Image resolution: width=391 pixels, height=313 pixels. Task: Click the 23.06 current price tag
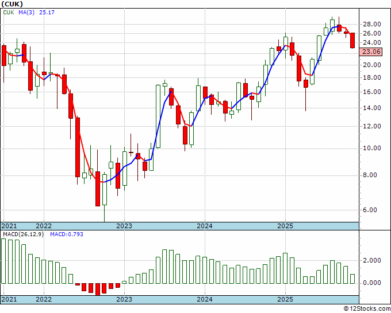[x=371, y=52]
